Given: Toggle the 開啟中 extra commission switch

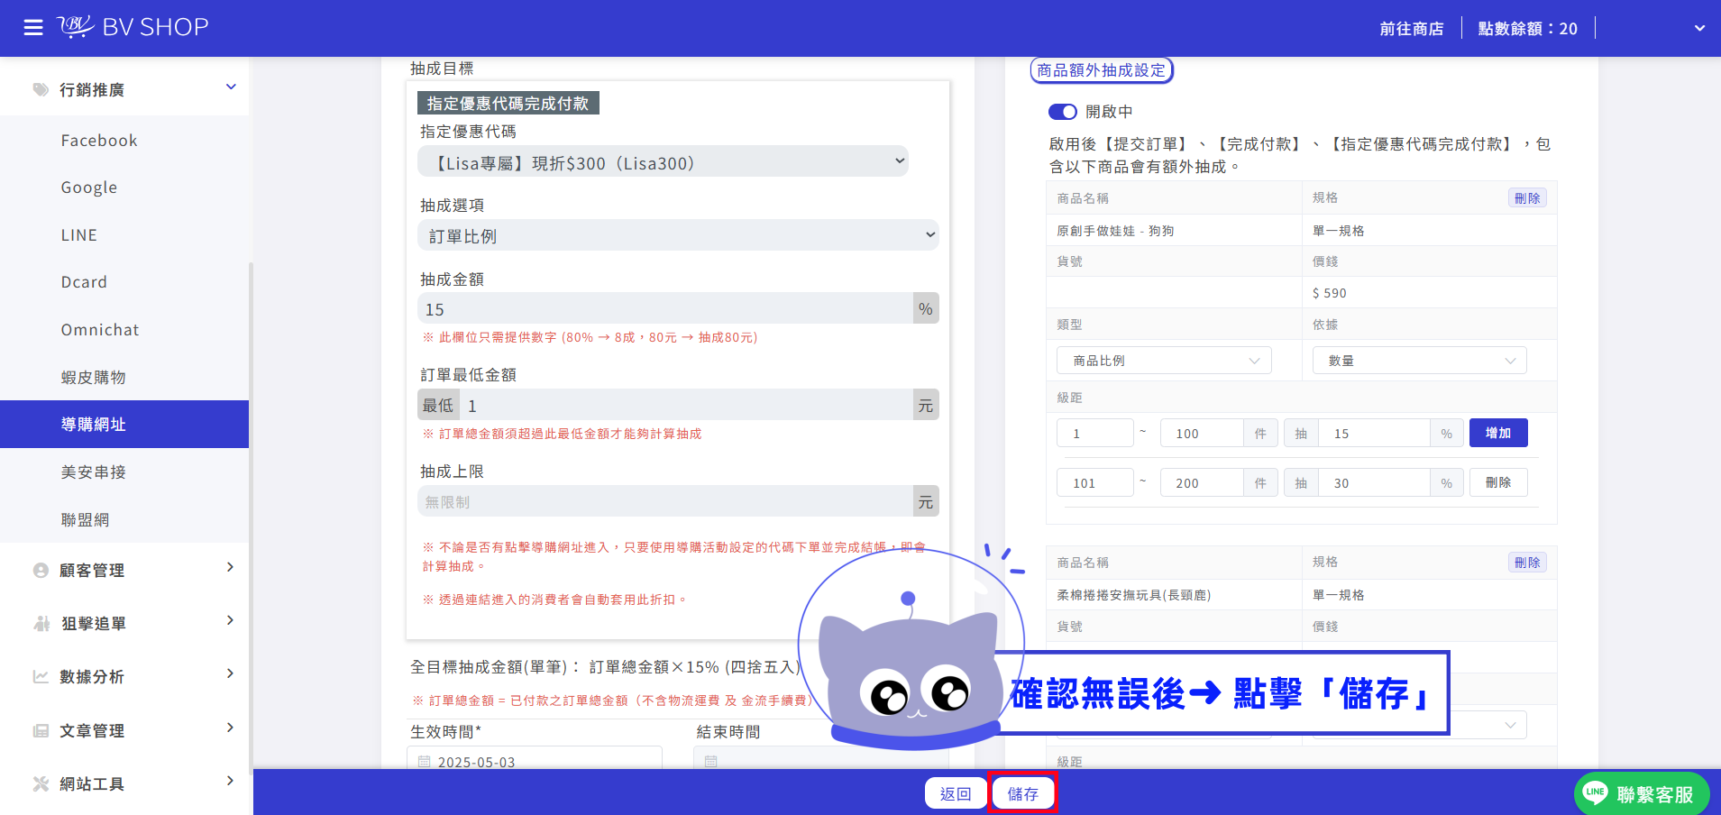Looking at the screenshot, I should click(x=1062, y=112).
